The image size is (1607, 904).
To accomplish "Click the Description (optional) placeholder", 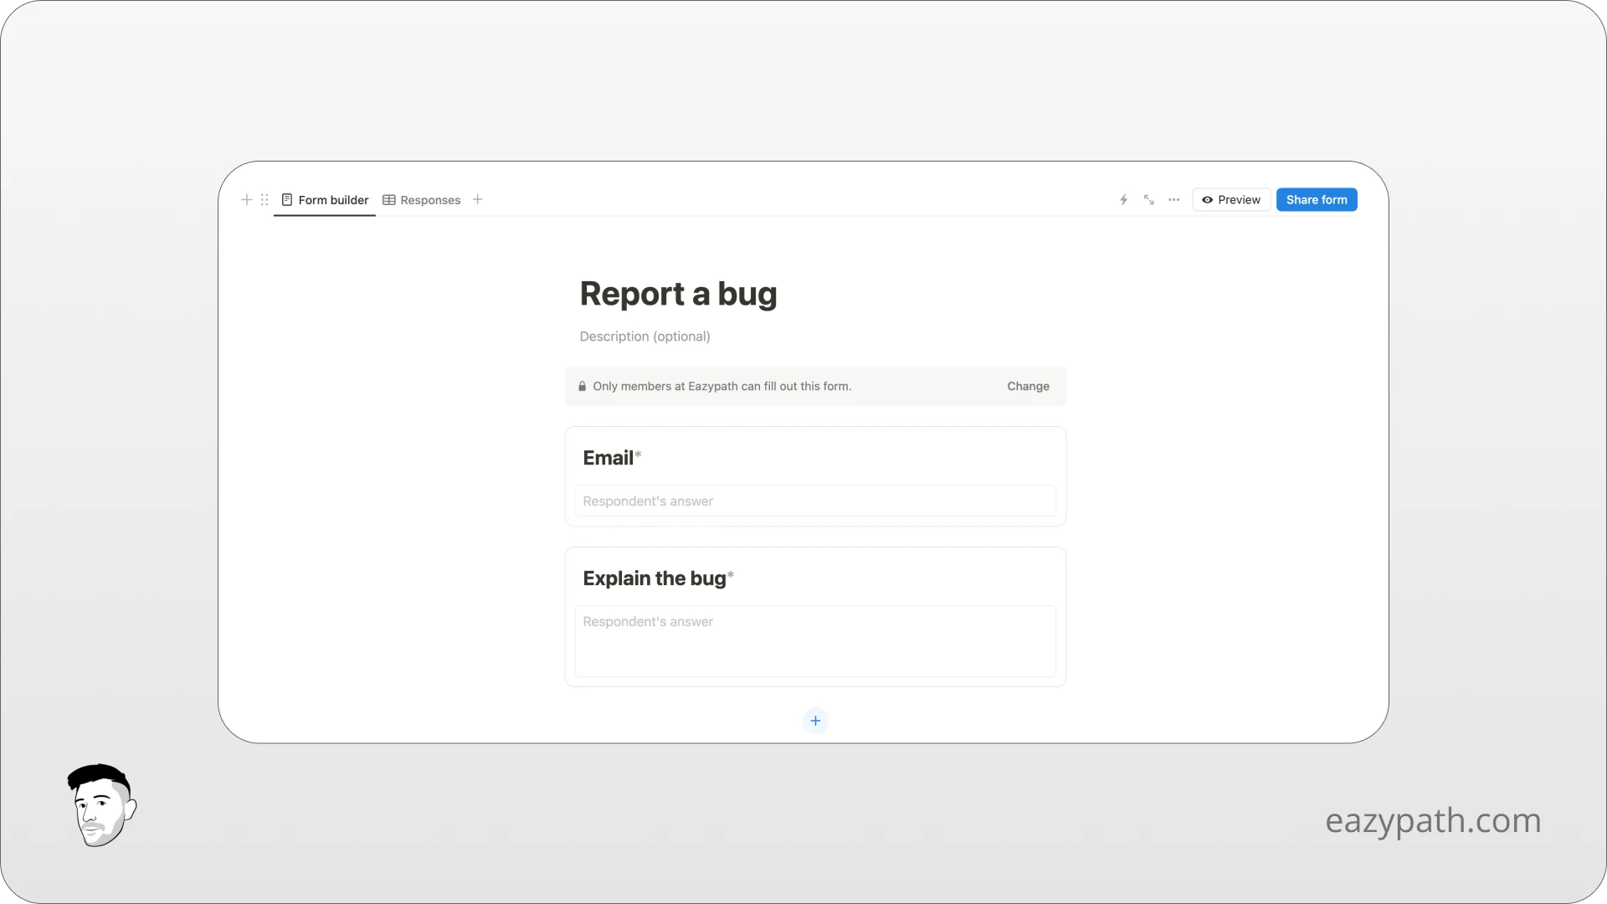I will point(644,336).
